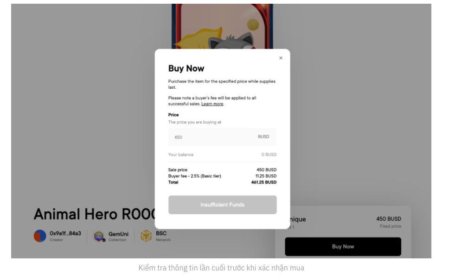Click the Sale price 450 BUSD value
449x276 pixels.
pos(266,170)
